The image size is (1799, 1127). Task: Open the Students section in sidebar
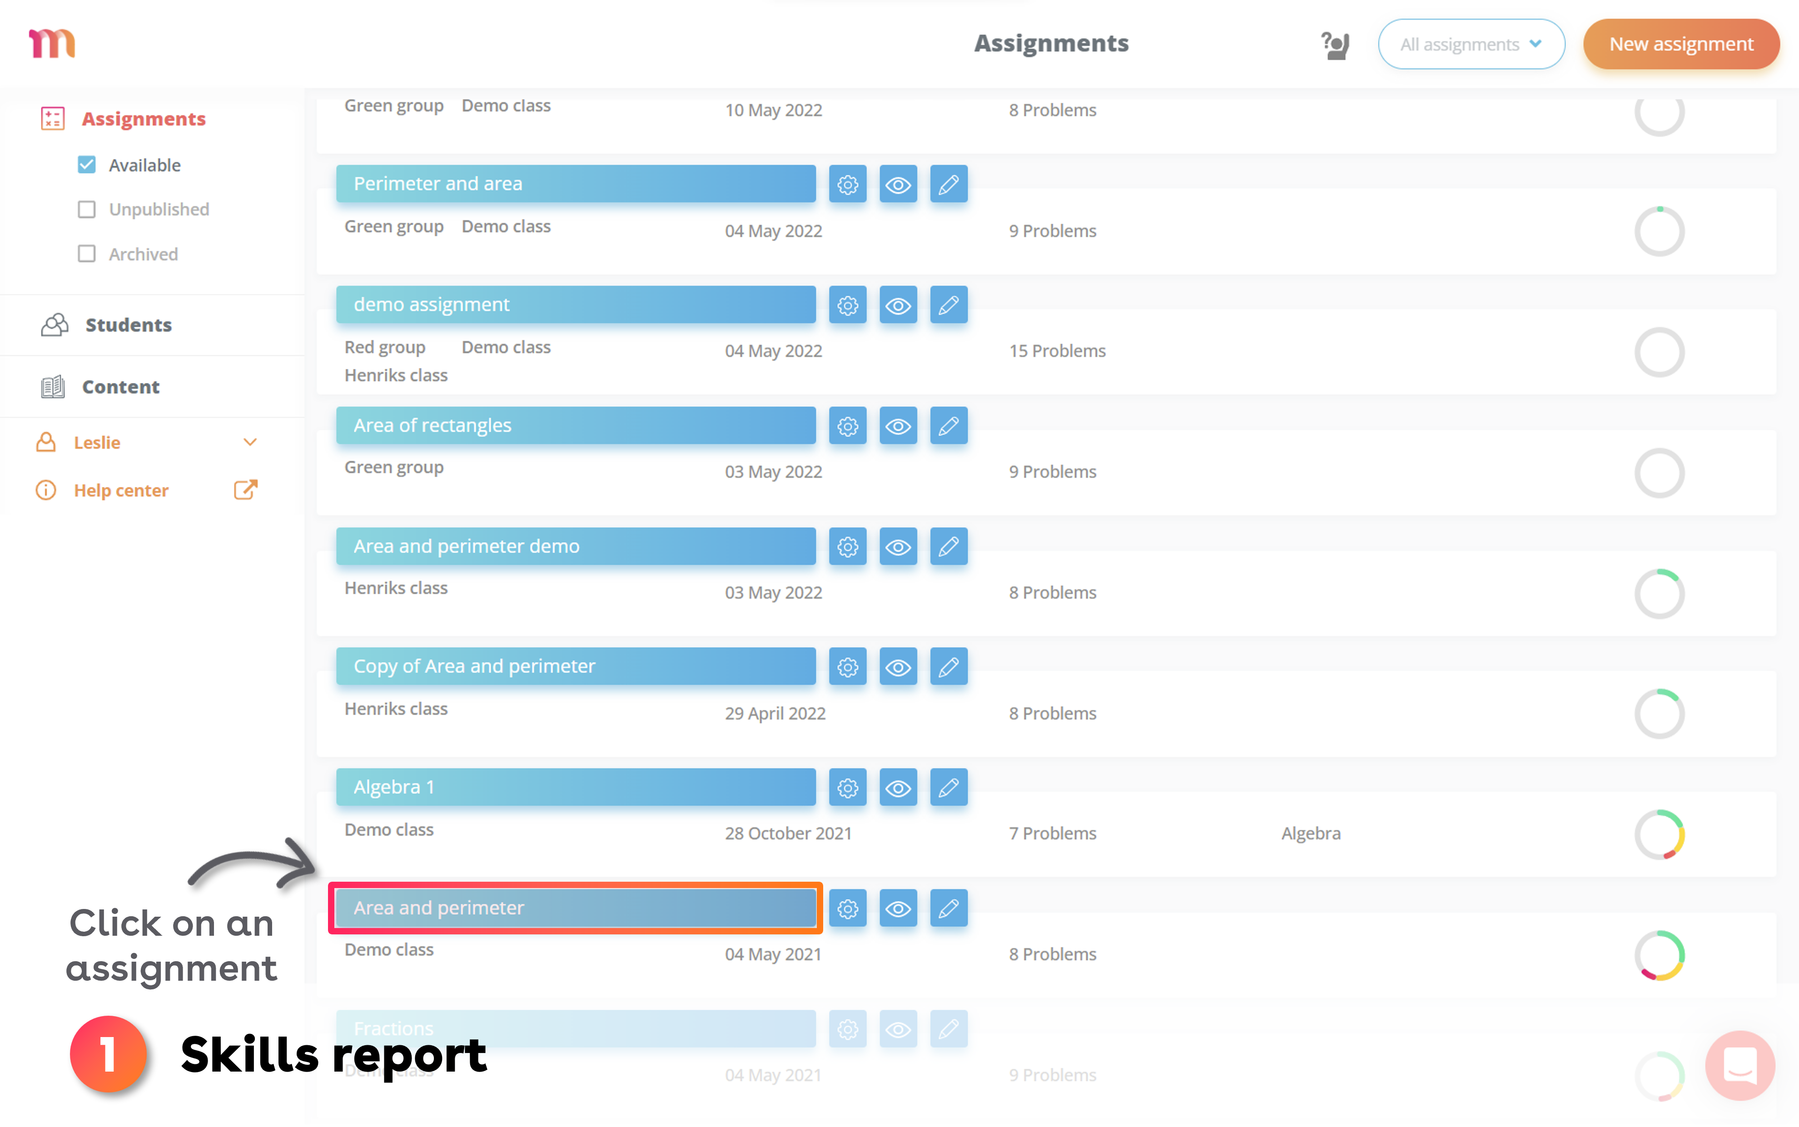tap(128, 325)
